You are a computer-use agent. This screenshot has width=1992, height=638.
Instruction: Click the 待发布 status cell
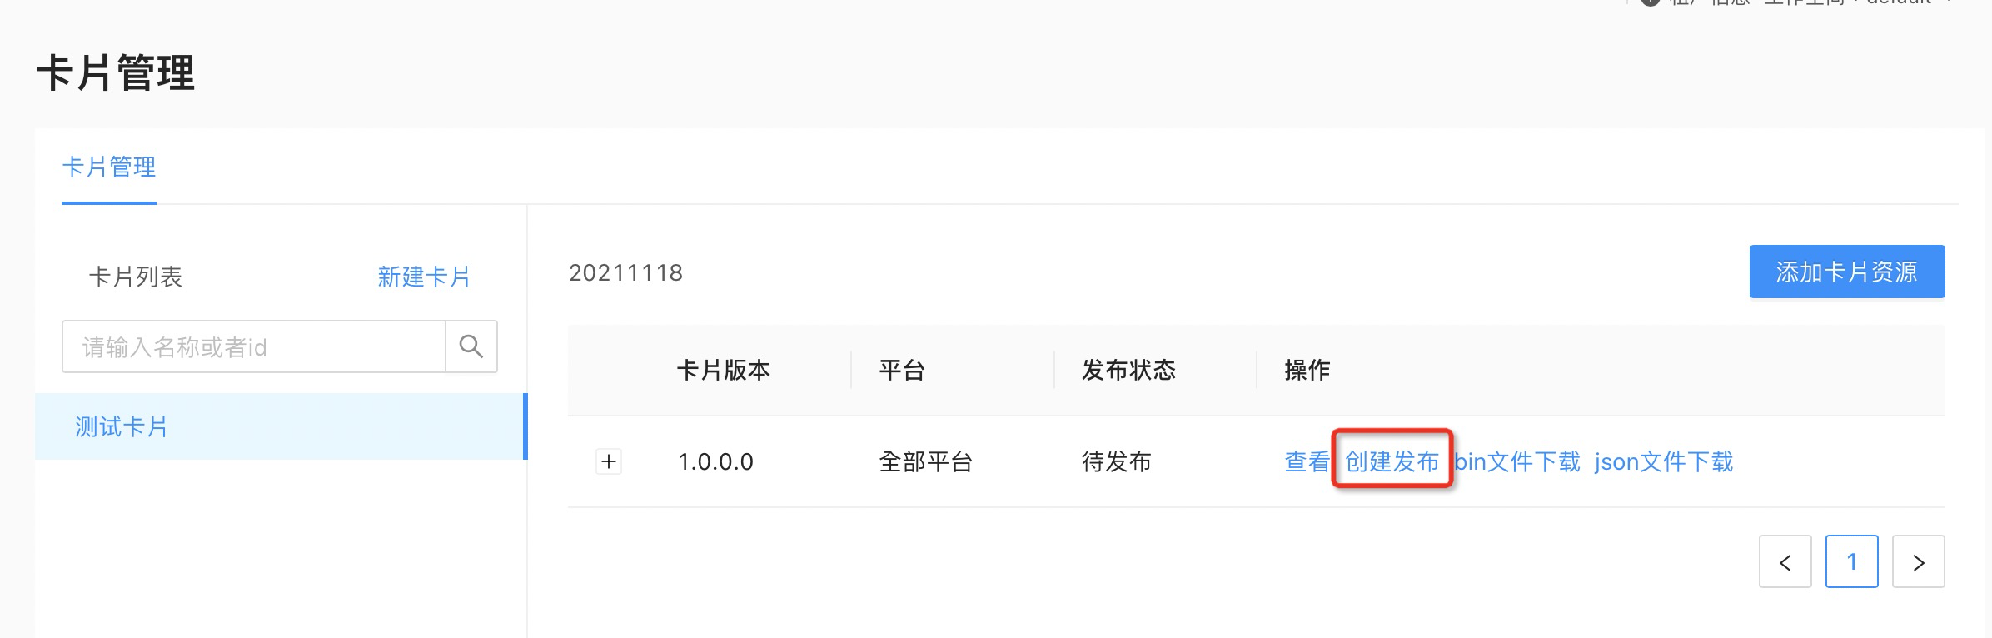point(1116,461)
